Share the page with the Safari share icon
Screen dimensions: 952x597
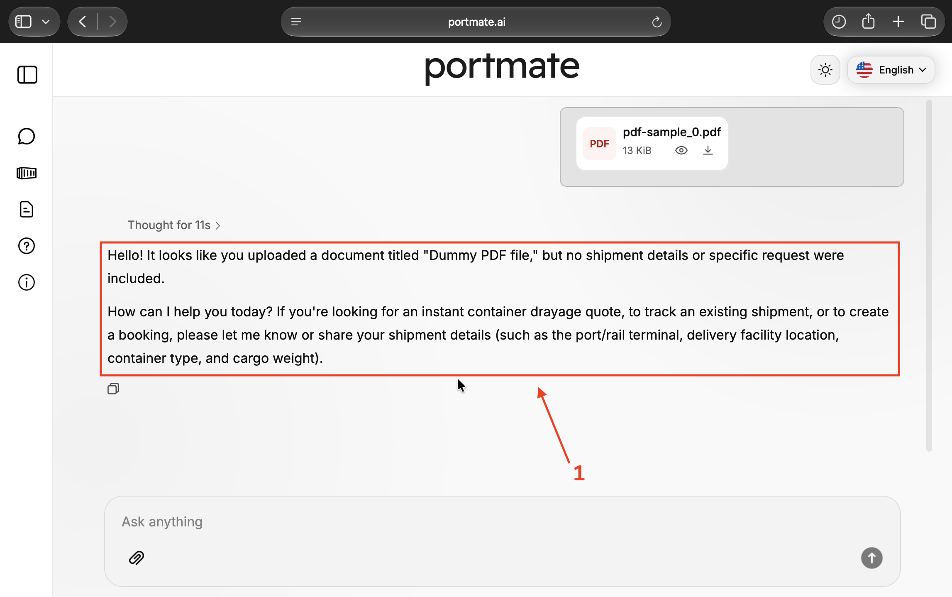click(868, 21)
